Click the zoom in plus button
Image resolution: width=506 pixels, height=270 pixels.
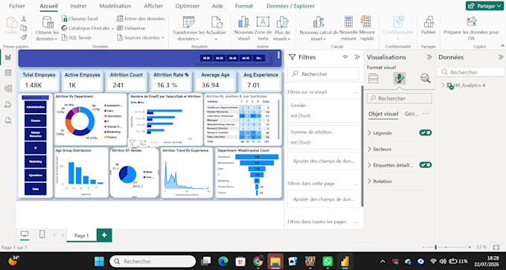[x=470, y=247]
